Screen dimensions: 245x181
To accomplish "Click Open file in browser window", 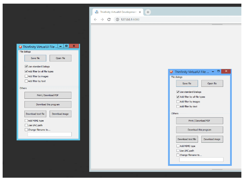I will [212, 84].
